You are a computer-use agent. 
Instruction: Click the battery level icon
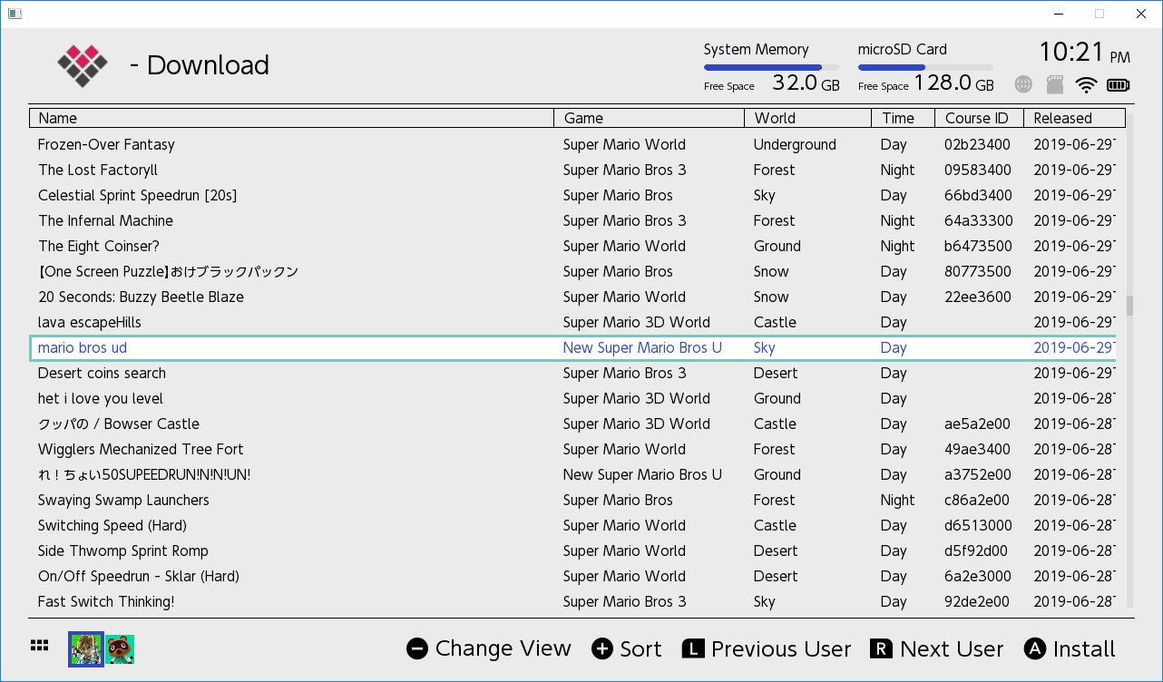[1119, 85]
